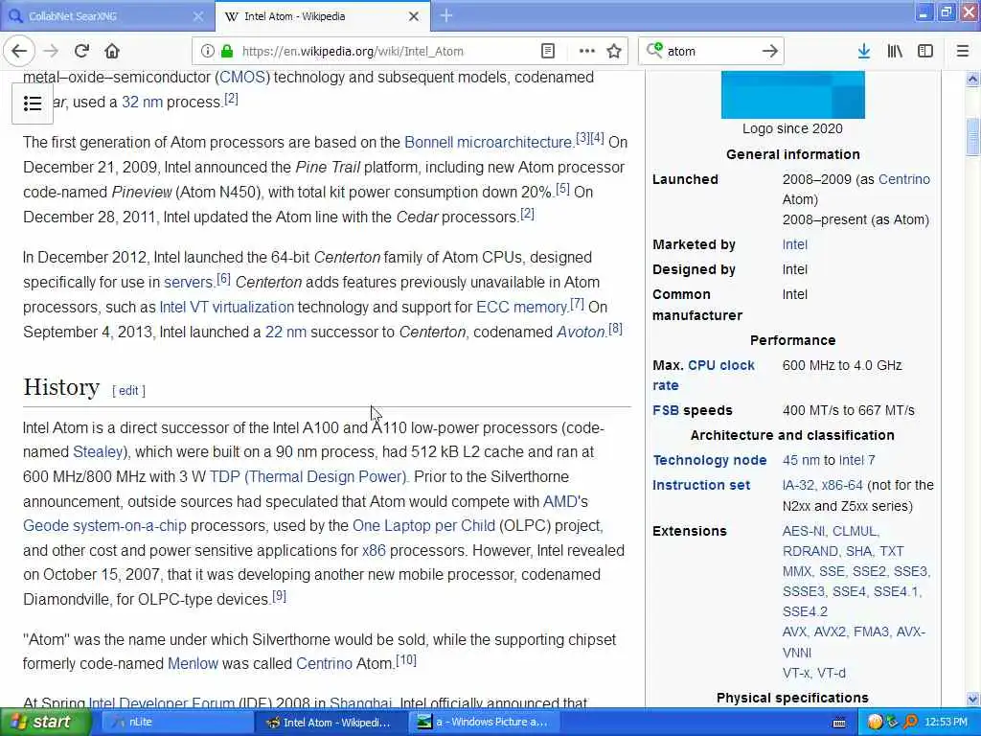Bookmark this page with the star icon
The width and height of the screenshot is (981, 736).
(614, 52)
